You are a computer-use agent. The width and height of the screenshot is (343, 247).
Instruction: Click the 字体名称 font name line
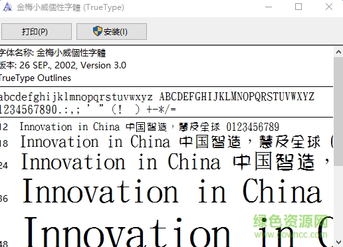[53, 53]
